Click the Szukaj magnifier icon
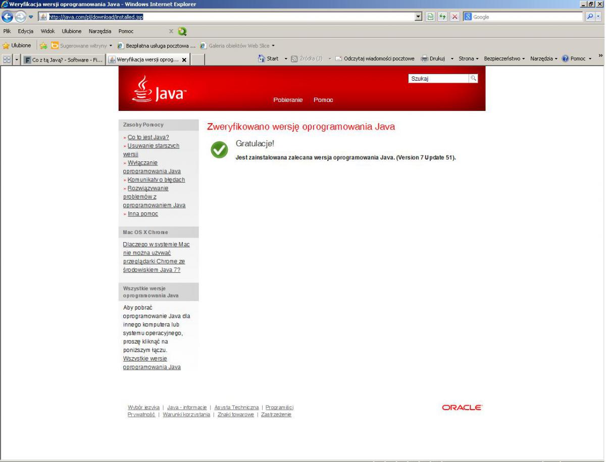 click(x=473, y=79)
